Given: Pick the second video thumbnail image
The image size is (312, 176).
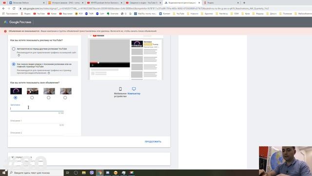Looking at the screenshot, I should (x=33, y=91).
